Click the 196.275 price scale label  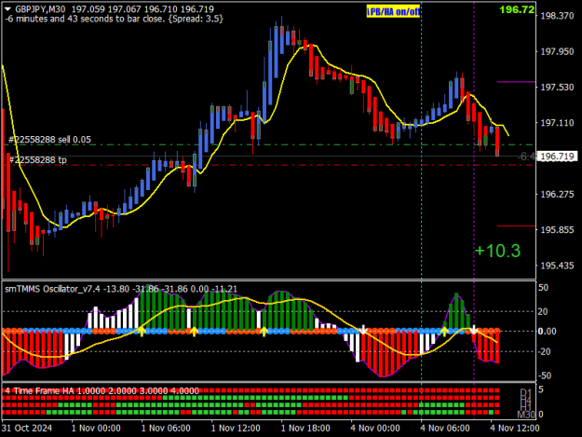(x=557, y=194)
